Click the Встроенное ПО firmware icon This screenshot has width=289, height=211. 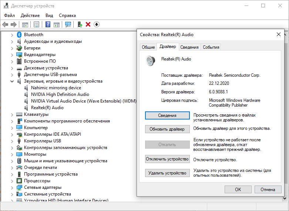(19, 61)
